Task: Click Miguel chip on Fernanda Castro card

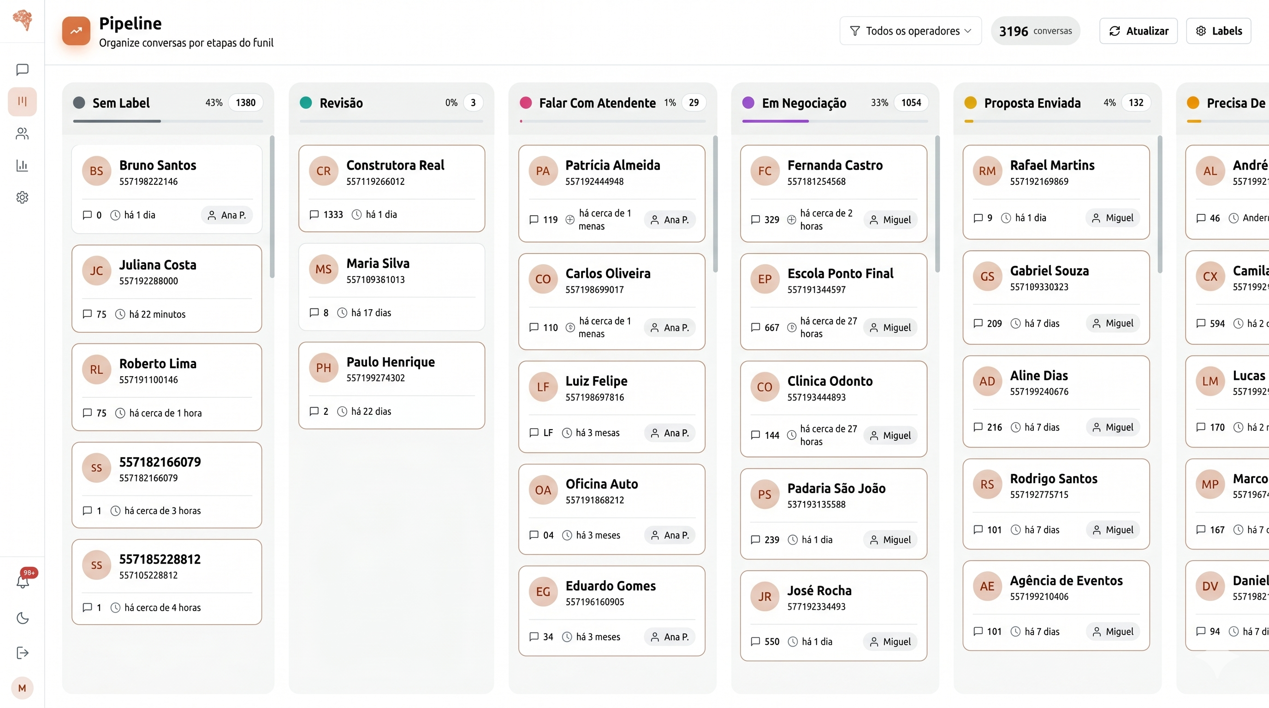Action: click(x=891, y=219)
